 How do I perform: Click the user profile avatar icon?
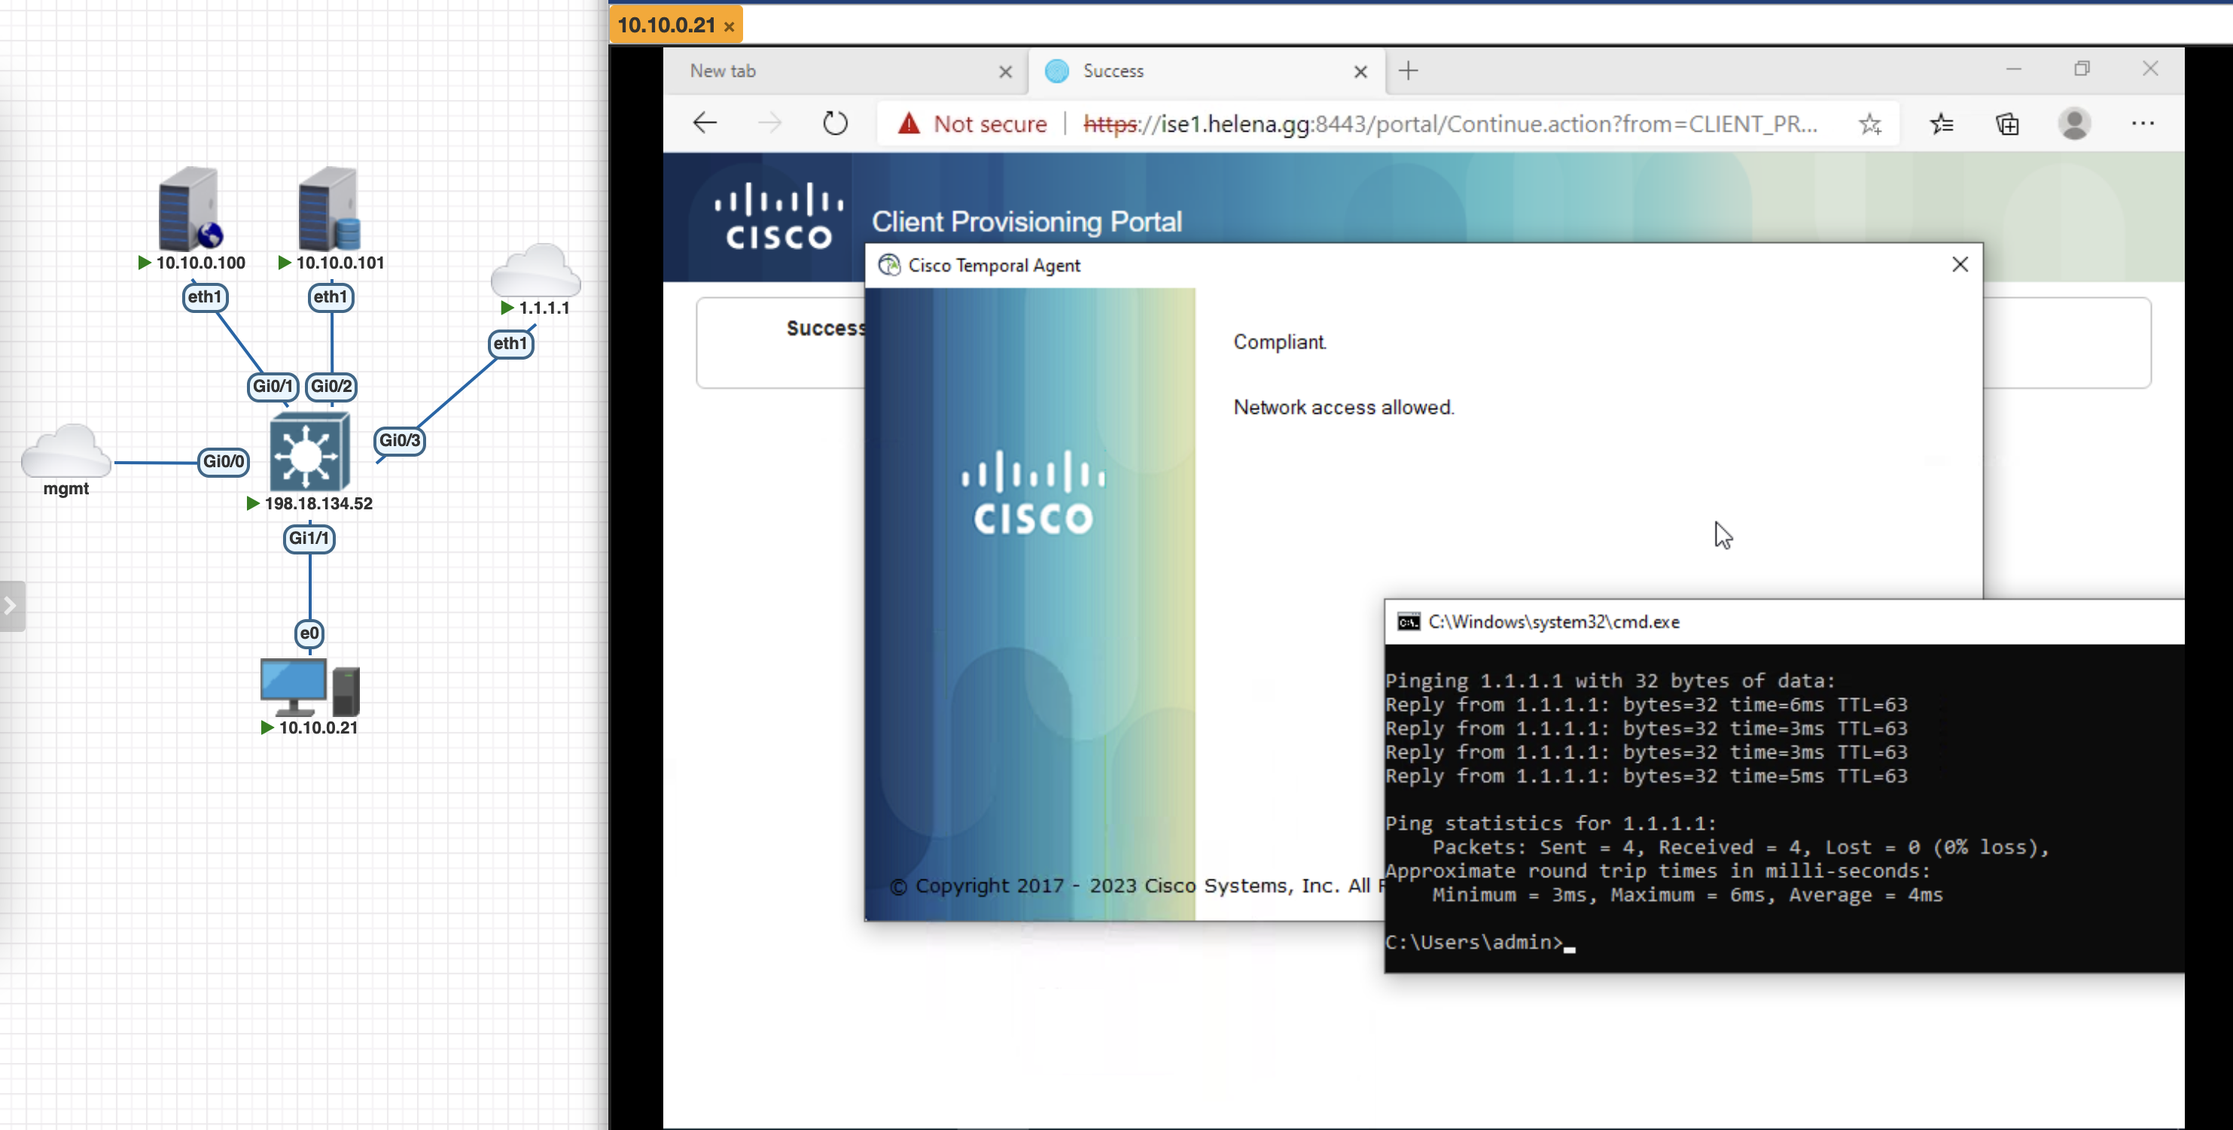point(2073,124)
